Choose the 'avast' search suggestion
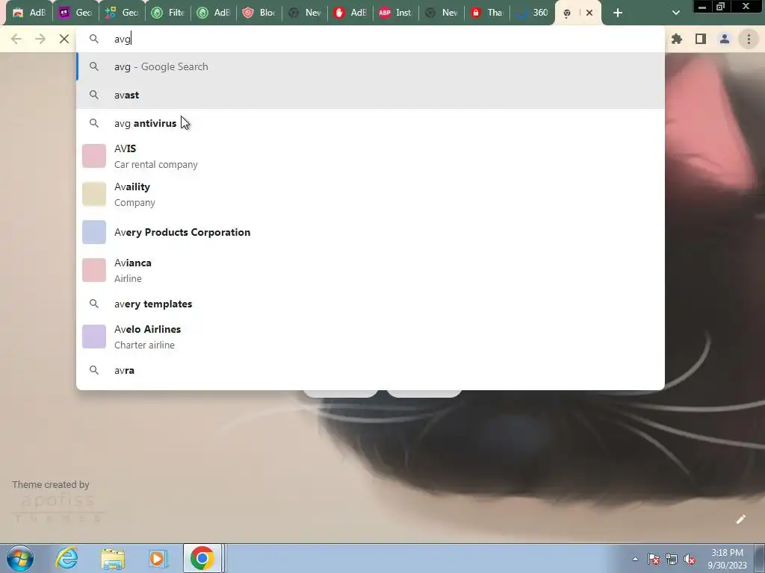Viewport: 765px width, 573px height. click(x=371, y=95)
